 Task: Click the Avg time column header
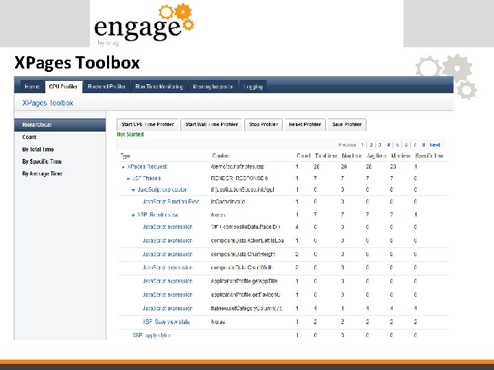(377, 156)
